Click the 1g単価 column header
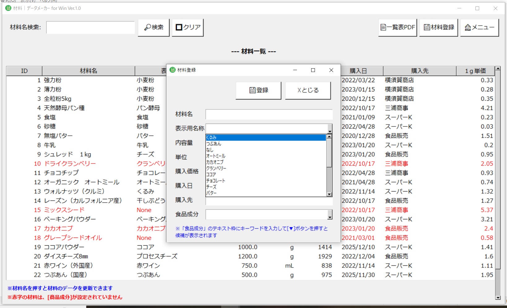This screenshot has width=507, height=308. [x=475, y=71]
